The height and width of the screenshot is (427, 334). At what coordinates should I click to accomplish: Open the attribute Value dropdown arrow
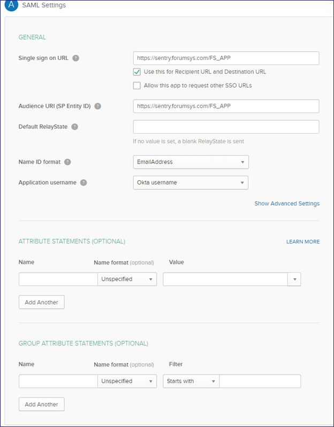[294, 279]
